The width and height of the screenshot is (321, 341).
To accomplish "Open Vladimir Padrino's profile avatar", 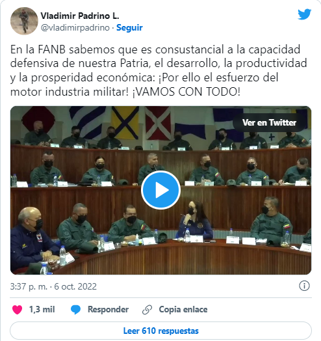I will click(x=24, y=21).
